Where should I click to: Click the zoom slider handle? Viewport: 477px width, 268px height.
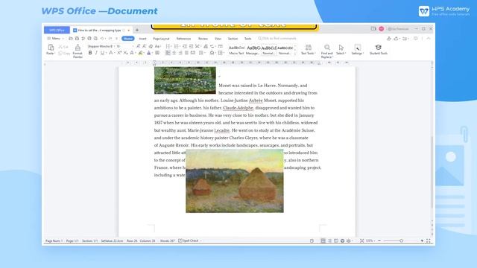coord(401,240)
